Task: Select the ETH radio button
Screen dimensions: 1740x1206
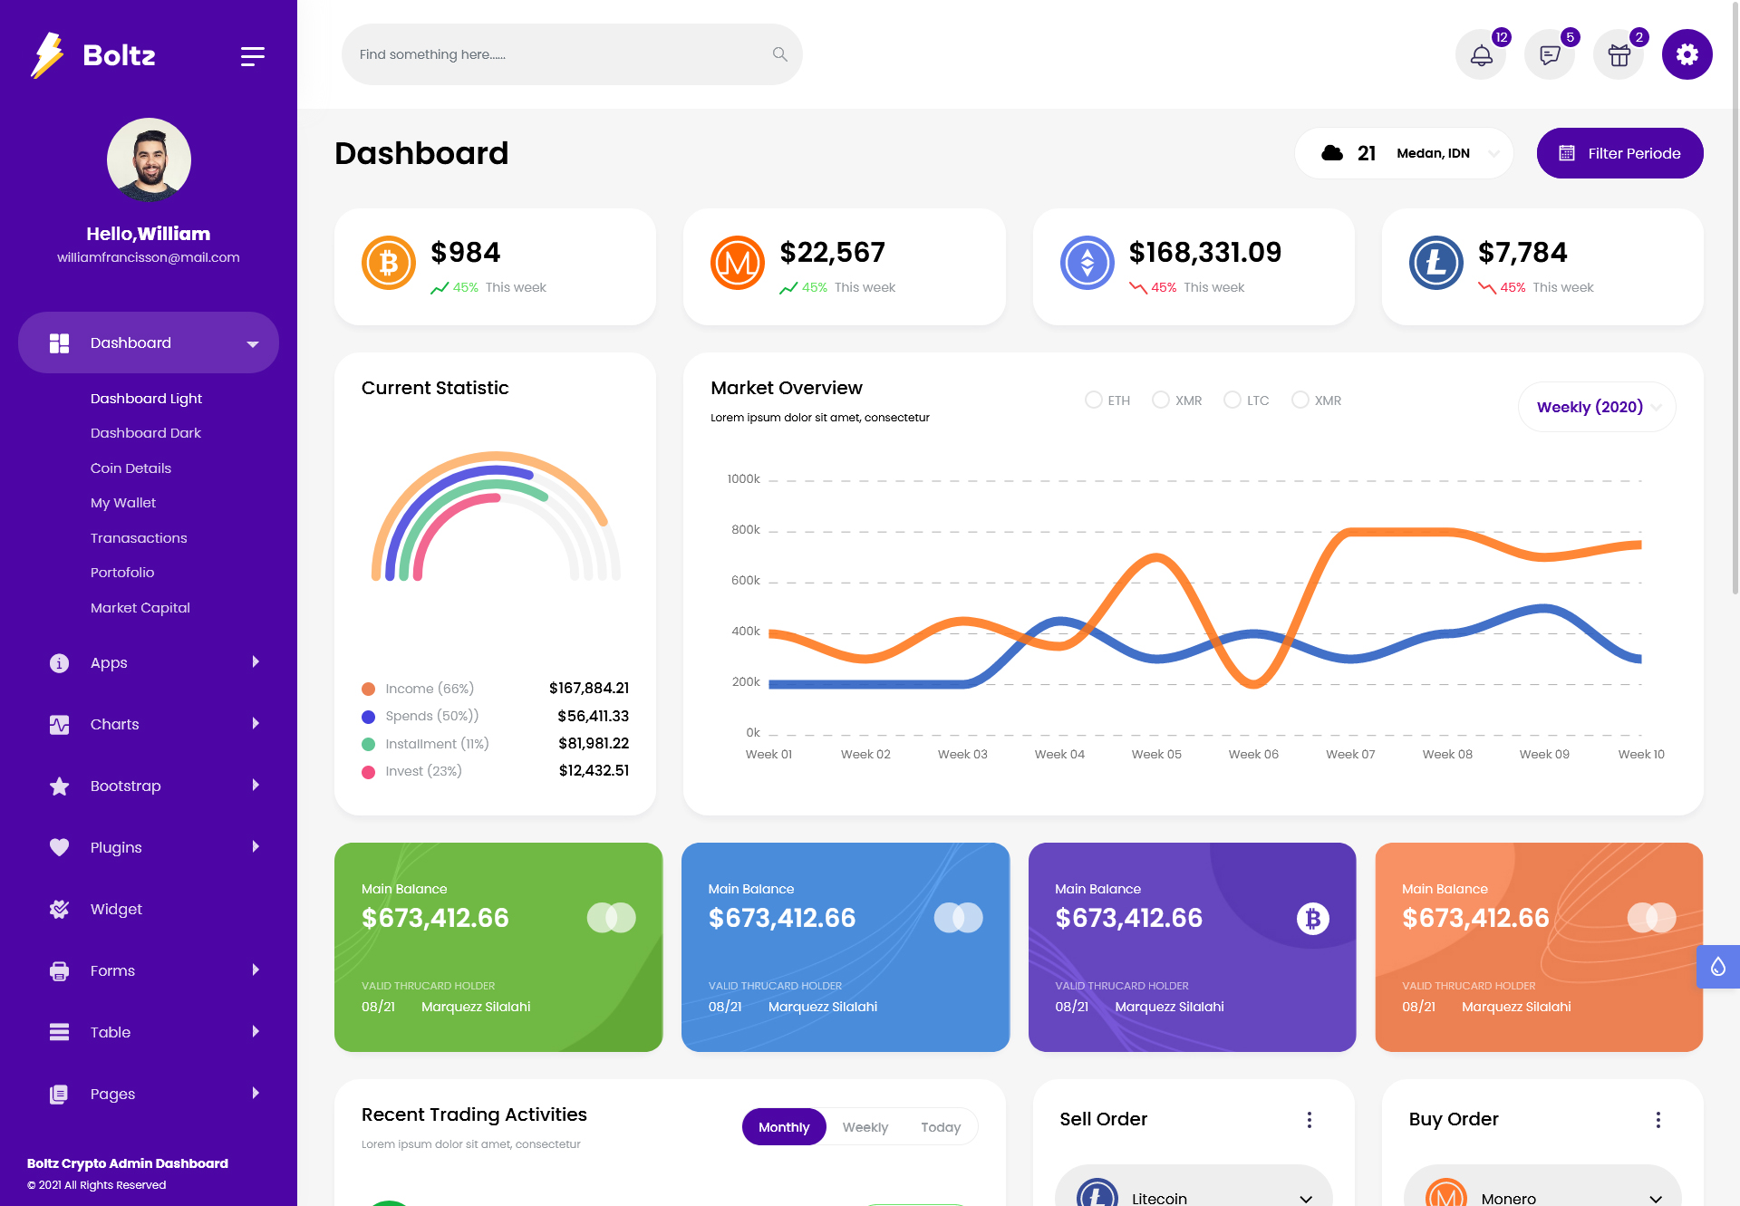Action: [x=1094, y=400]
